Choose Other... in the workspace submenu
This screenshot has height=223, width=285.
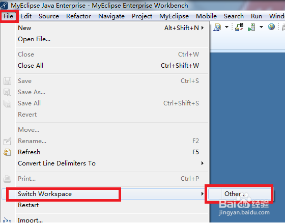coord(239,194)
